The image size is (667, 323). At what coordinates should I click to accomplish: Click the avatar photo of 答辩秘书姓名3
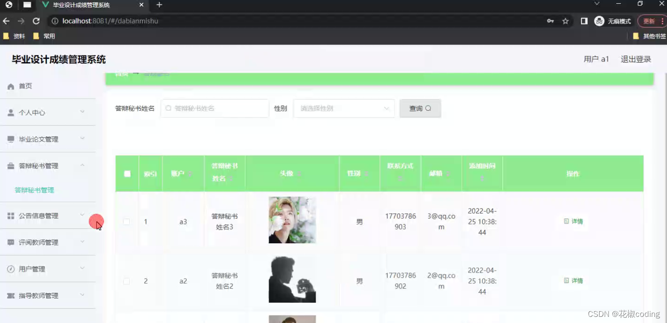(292, 220)
